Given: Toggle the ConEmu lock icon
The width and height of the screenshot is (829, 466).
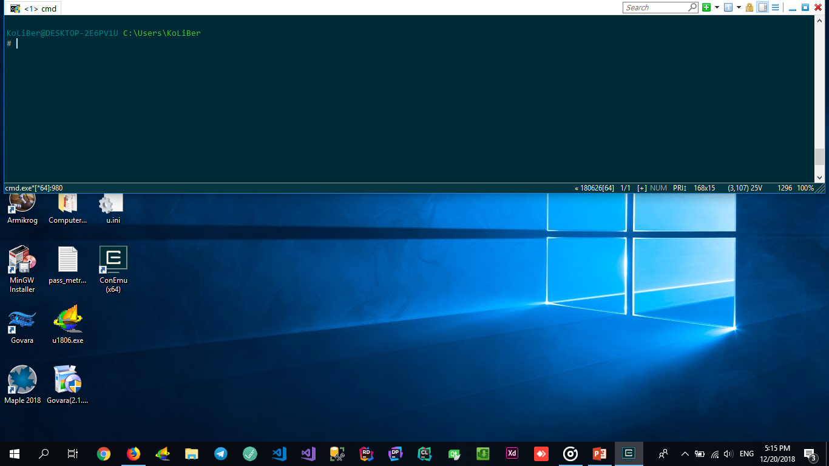Looking at the screenshot, I should (x=749, y=7).
